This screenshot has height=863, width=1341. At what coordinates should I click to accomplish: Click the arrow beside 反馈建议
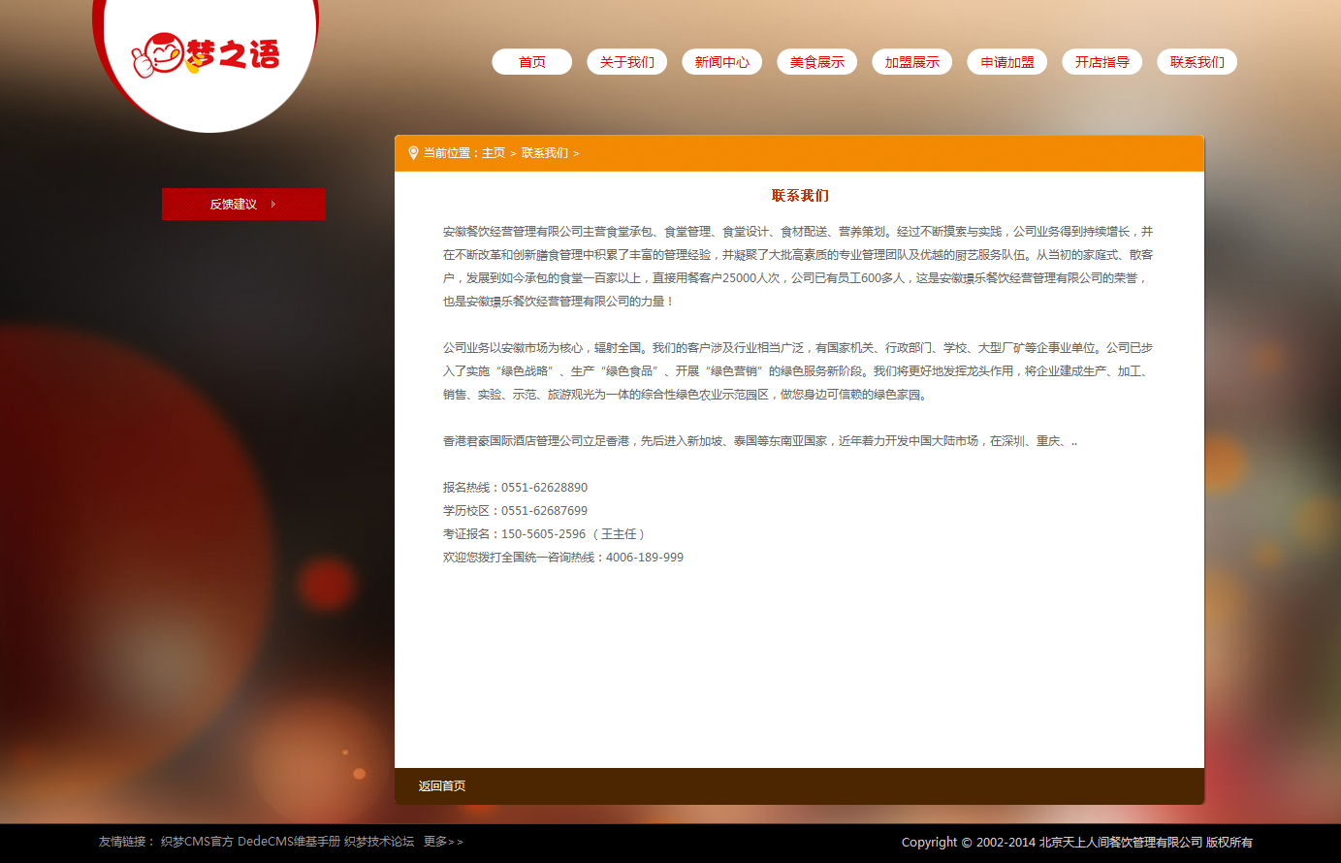click(x=273, y=205)
